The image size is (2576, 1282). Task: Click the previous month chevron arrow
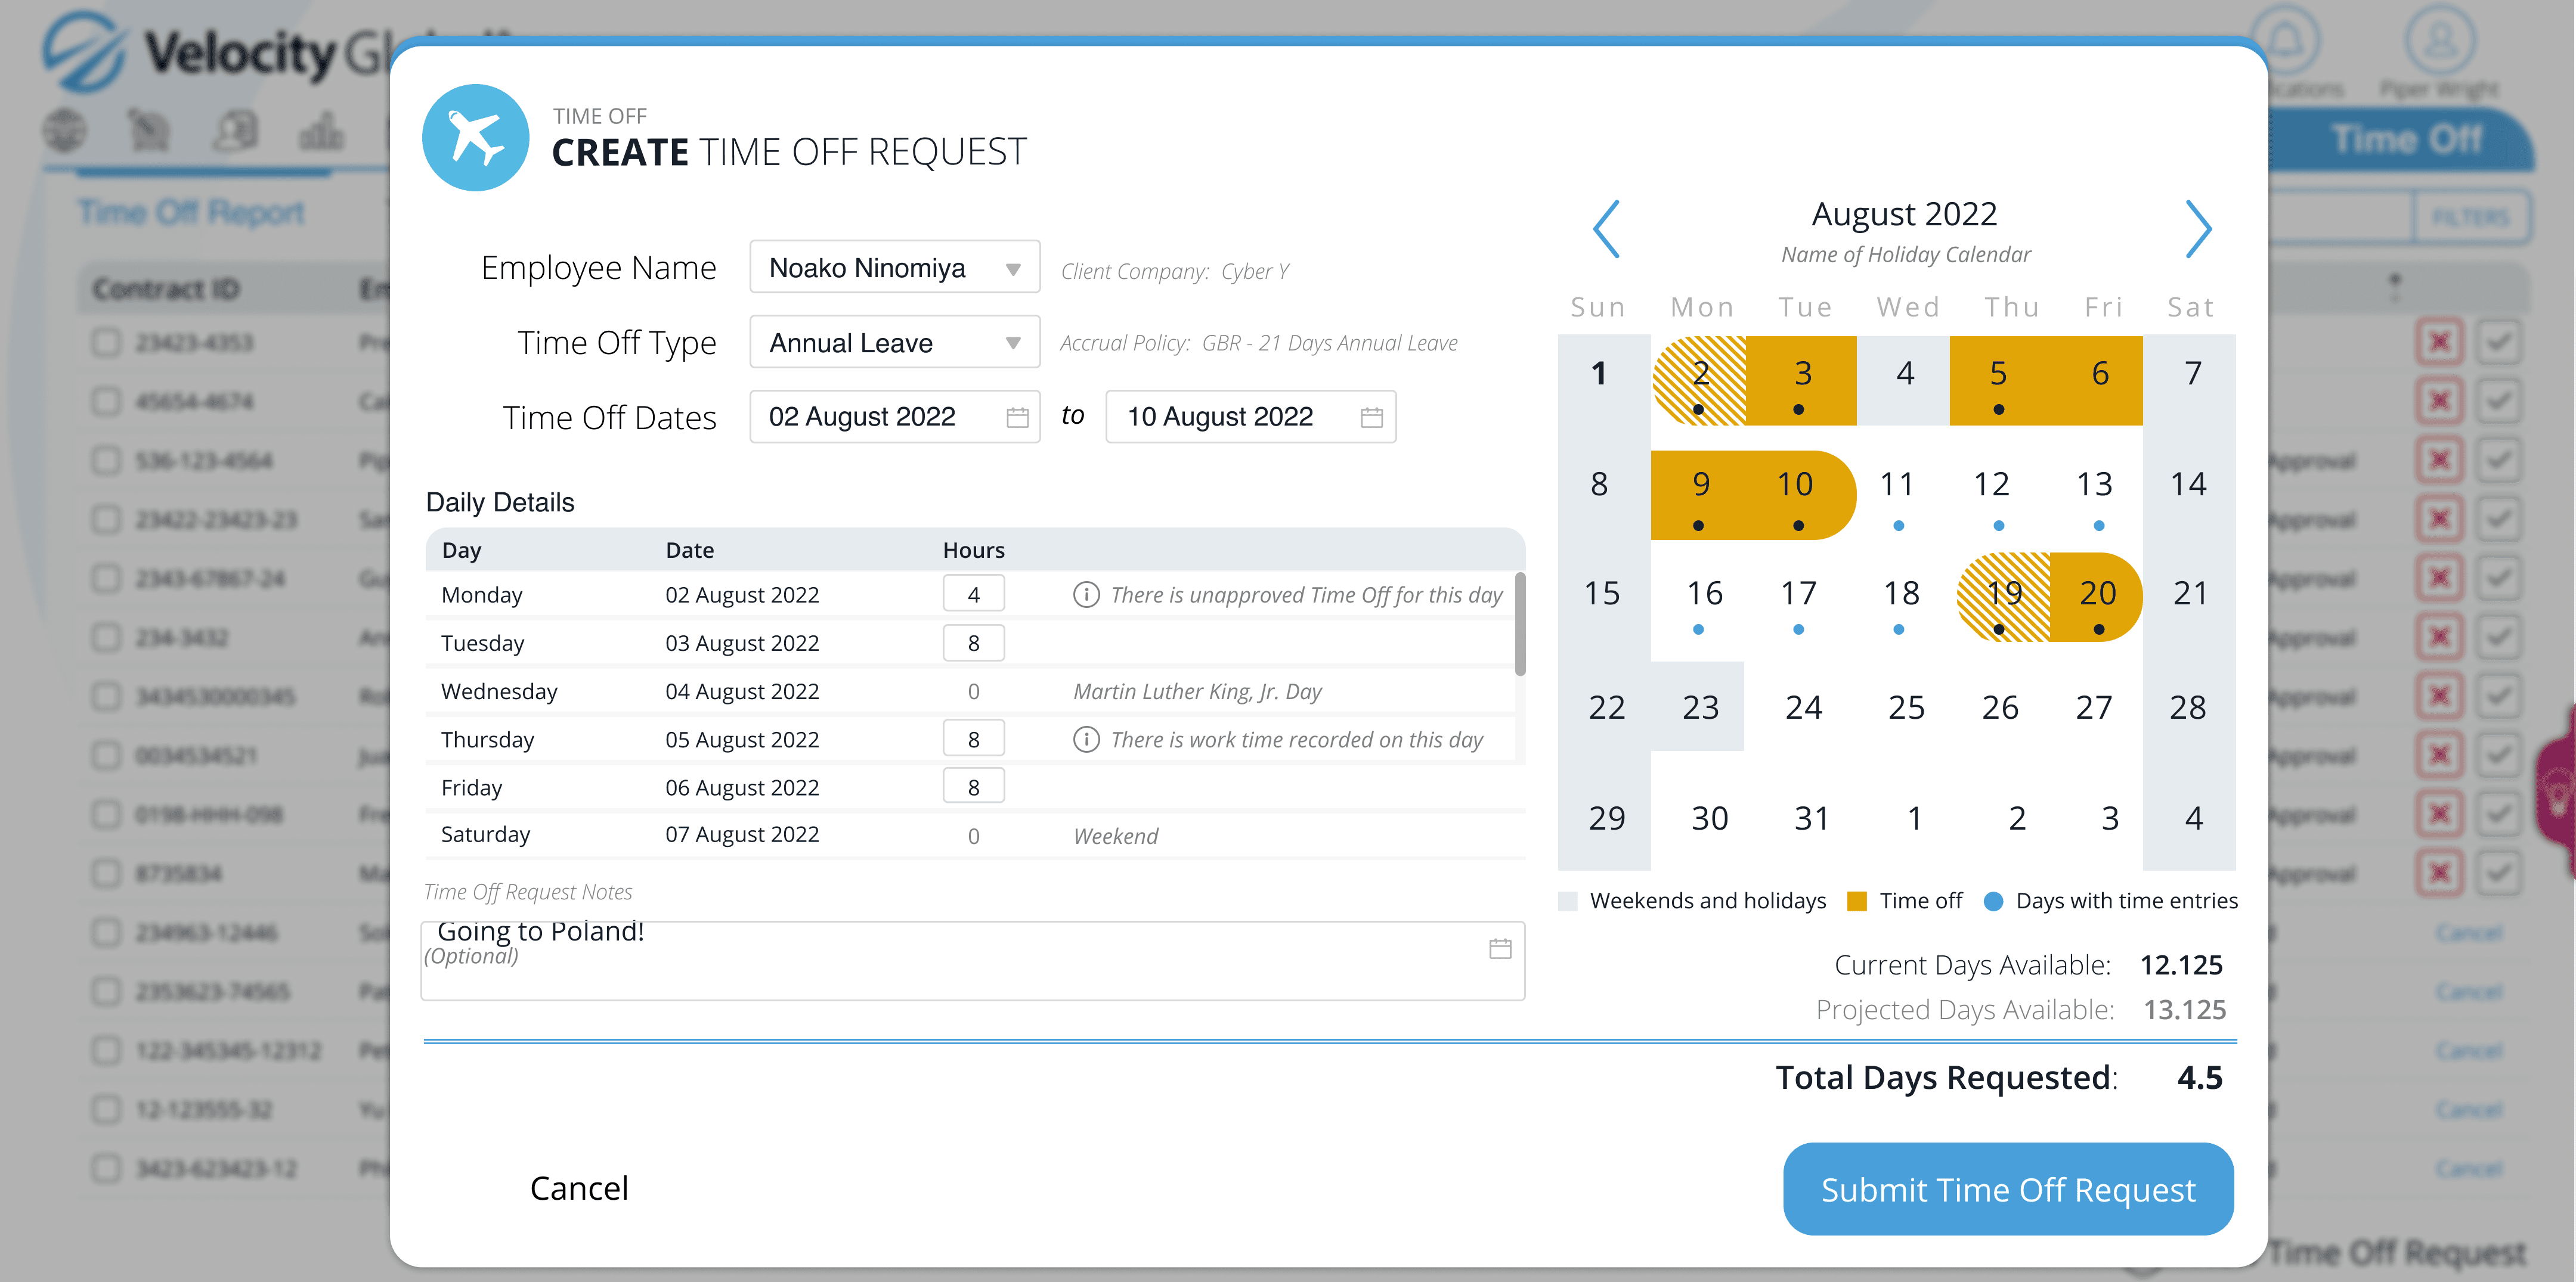point(1606,229)
